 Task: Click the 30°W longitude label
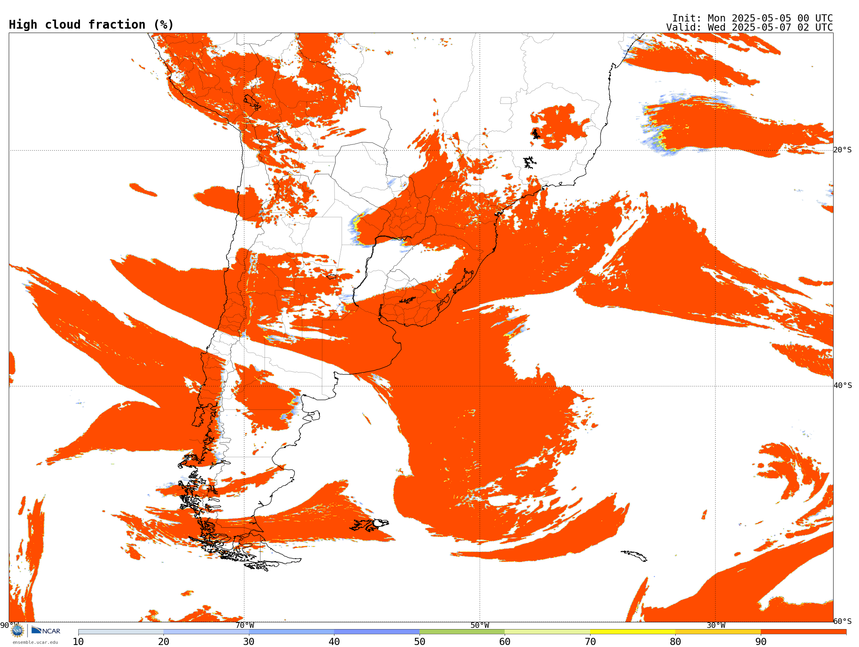(715, 625)
